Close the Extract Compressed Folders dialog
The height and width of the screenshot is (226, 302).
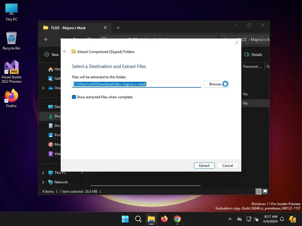(237, 43)
